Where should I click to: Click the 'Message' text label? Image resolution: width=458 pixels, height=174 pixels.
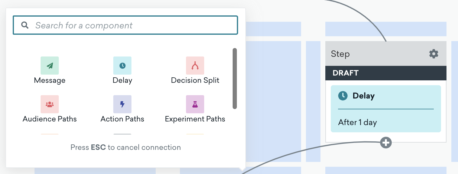50,80
